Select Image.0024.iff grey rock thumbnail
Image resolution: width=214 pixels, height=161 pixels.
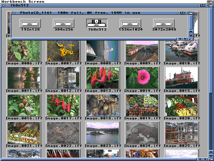point(142,133)
